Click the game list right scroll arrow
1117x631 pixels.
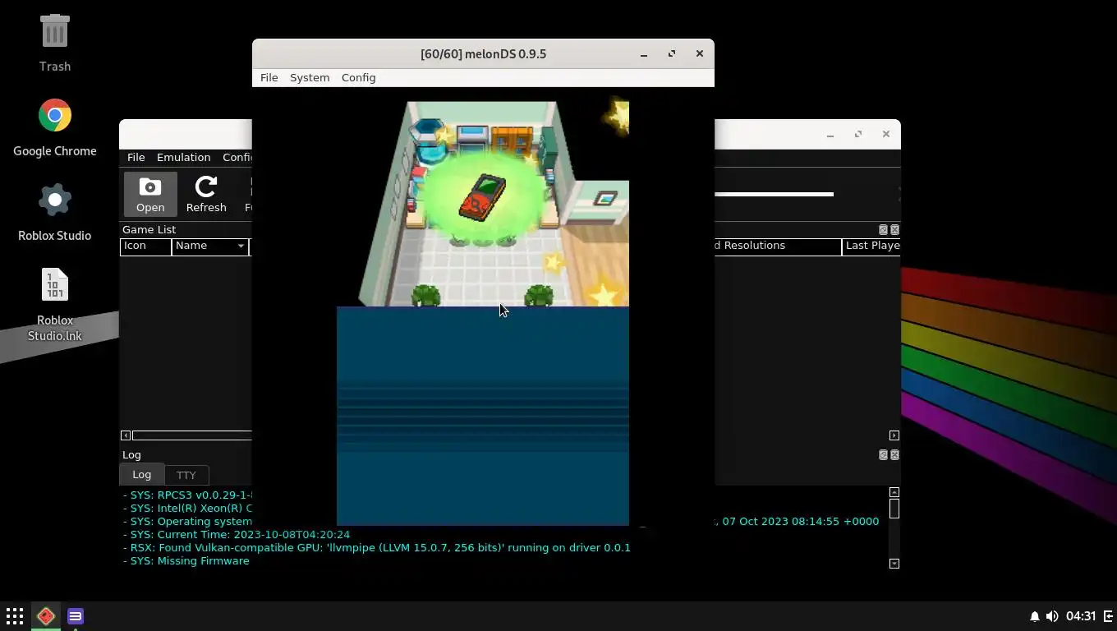pyautogui.click(x=894, y=435)
